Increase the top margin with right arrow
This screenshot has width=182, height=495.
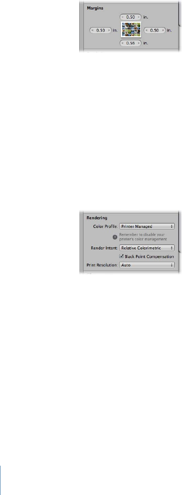[x=139, y=17]
